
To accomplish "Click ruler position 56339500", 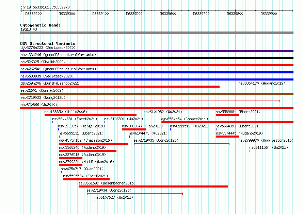I will (x=134, y=14).
